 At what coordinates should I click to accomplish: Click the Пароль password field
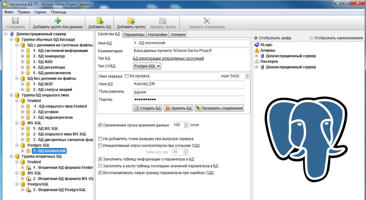point(188,100)
